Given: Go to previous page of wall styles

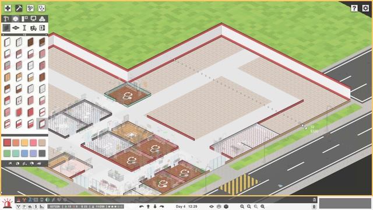Looking at the screenshot, I should [3, 35].
